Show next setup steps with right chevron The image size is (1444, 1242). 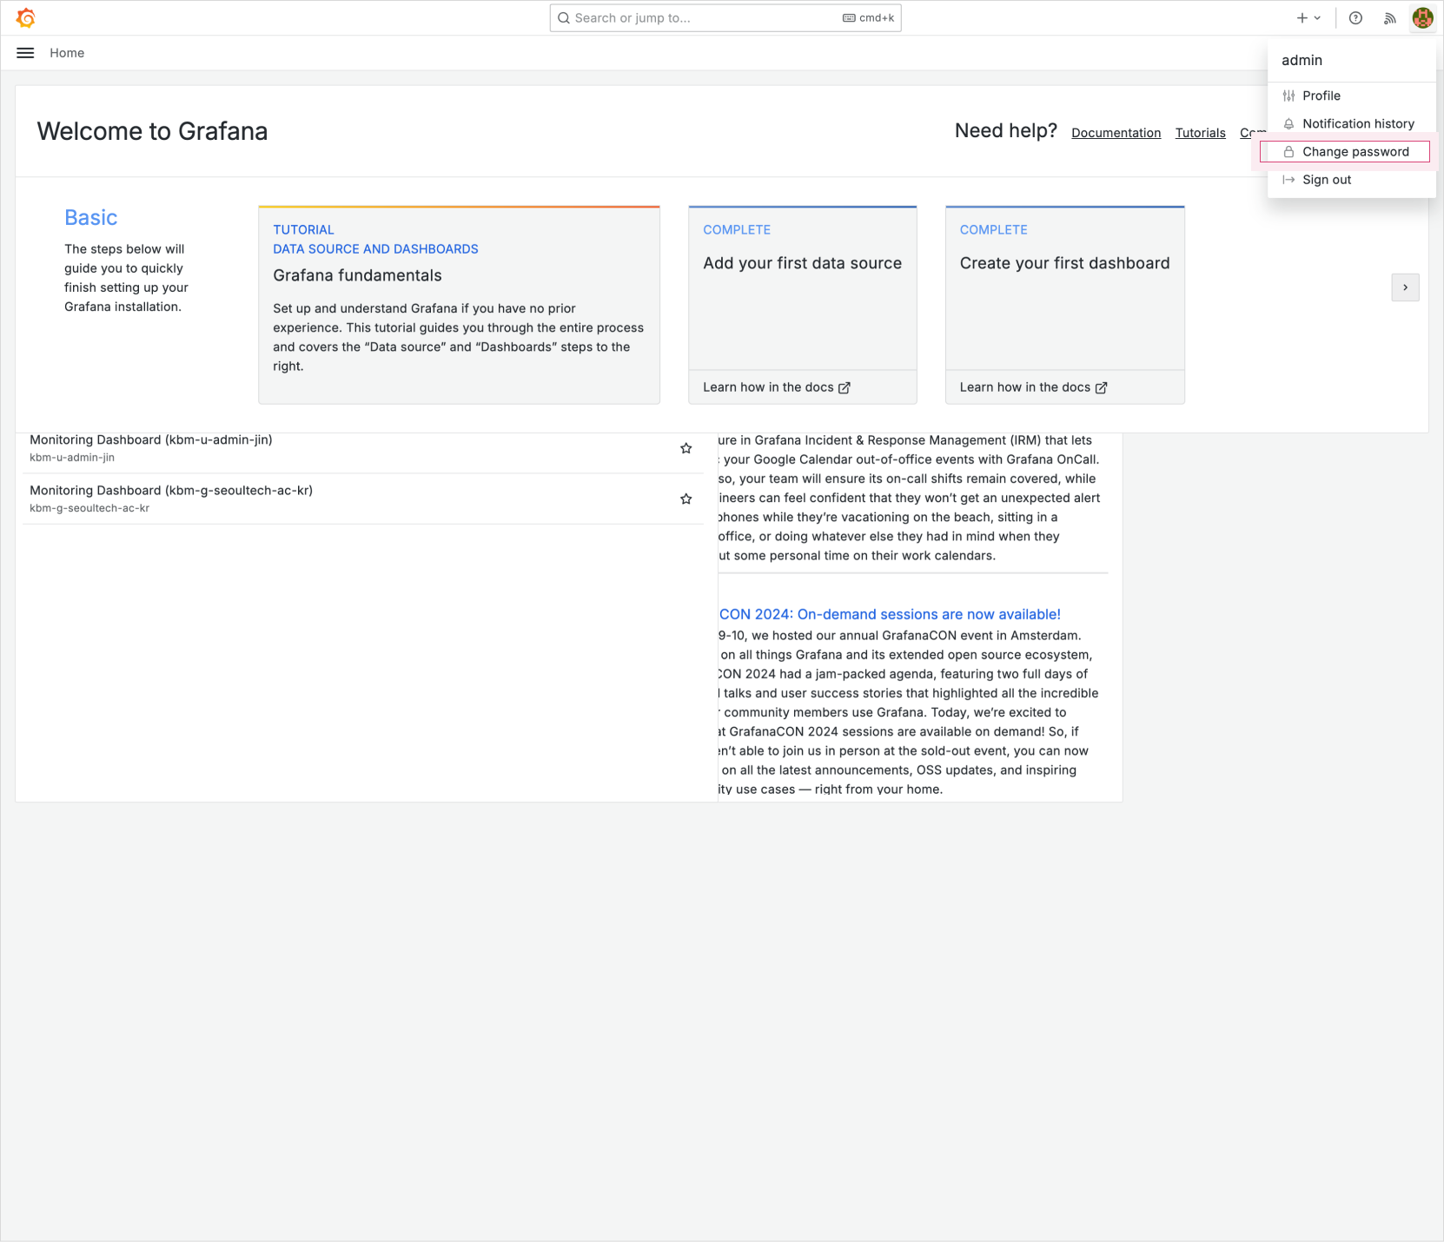[x=1405, y=287]
